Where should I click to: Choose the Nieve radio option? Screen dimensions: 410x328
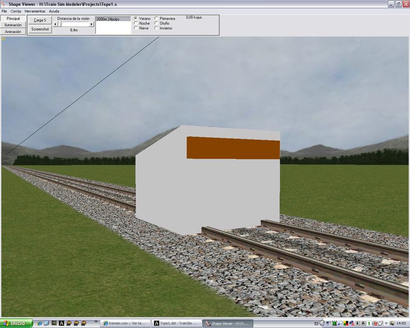(x=135, y=28)
